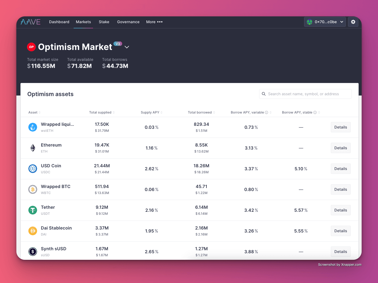Screen dimensions: 378x283
Task: Click the More three-dots icon
Action: pos(160,22)
